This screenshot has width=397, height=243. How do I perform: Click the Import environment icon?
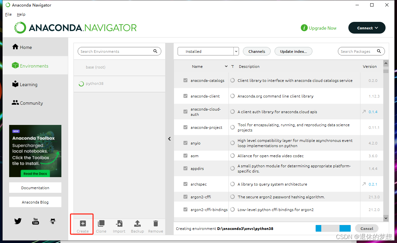click(x=119, y=223)
